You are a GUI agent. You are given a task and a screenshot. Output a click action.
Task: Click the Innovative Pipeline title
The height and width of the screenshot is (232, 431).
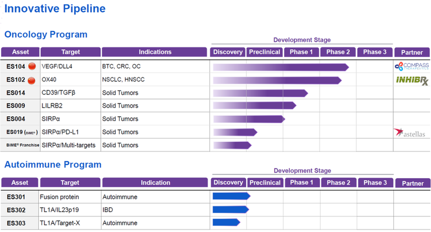(55, 9)
